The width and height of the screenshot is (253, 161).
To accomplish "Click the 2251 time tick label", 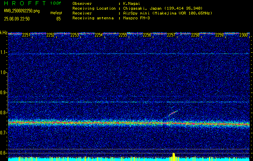I will tap(26, 35).
